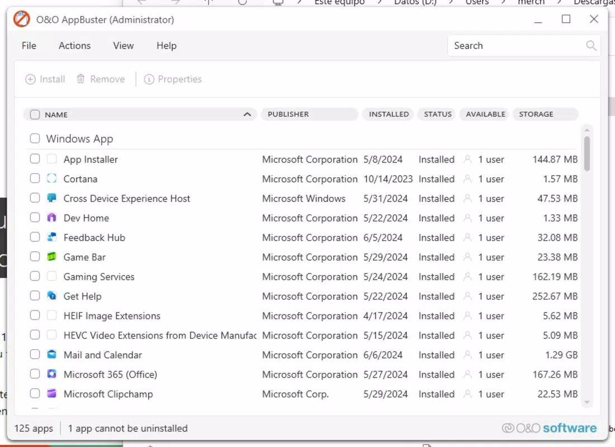Click the Dev Home app icon

point(52,217)
